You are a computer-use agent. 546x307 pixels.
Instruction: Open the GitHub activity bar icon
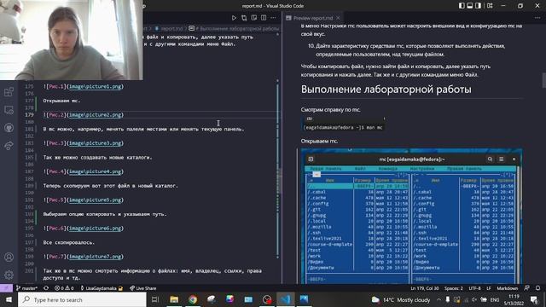(9, 128)
